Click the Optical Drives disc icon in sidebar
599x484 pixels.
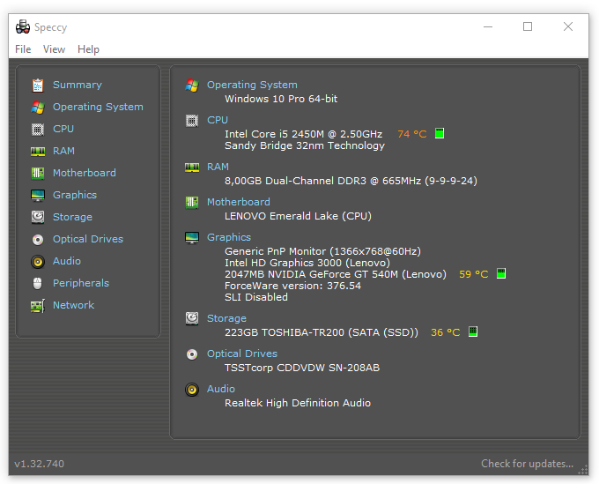click(38, 240)
